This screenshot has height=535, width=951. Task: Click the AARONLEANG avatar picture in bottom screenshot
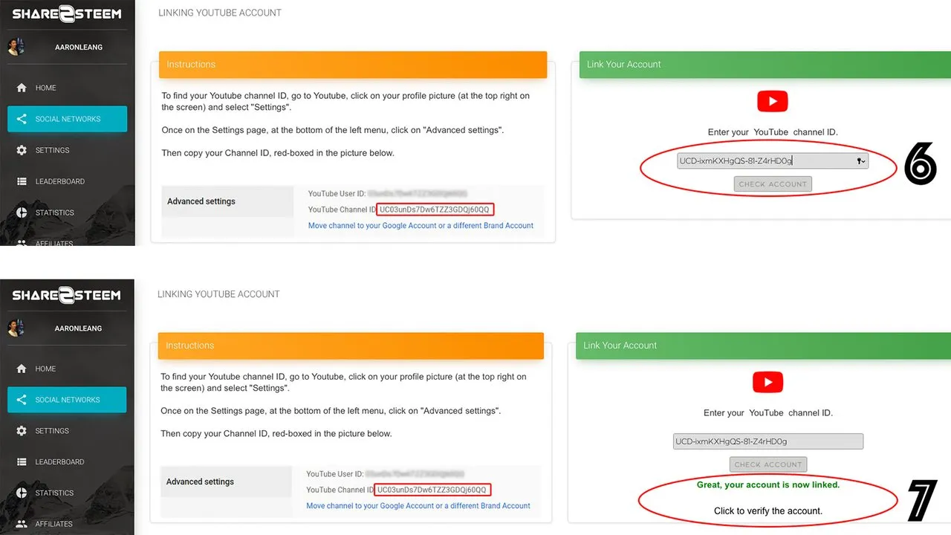(16, 328)
